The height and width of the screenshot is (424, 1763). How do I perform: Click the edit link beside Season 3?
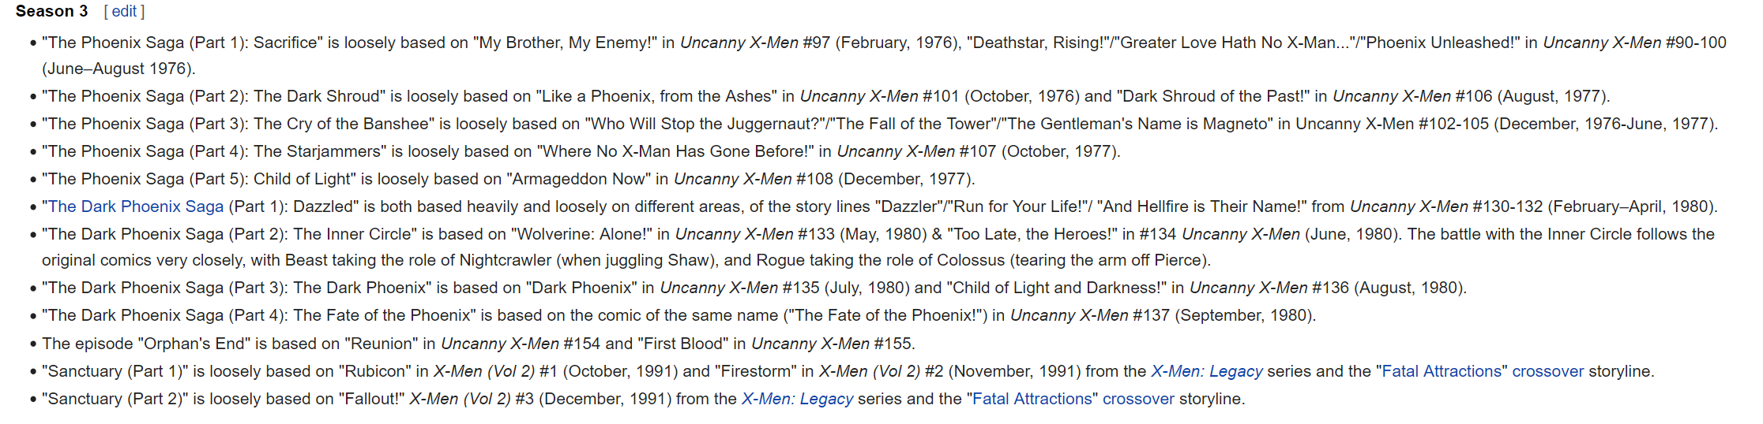[124, 12]
